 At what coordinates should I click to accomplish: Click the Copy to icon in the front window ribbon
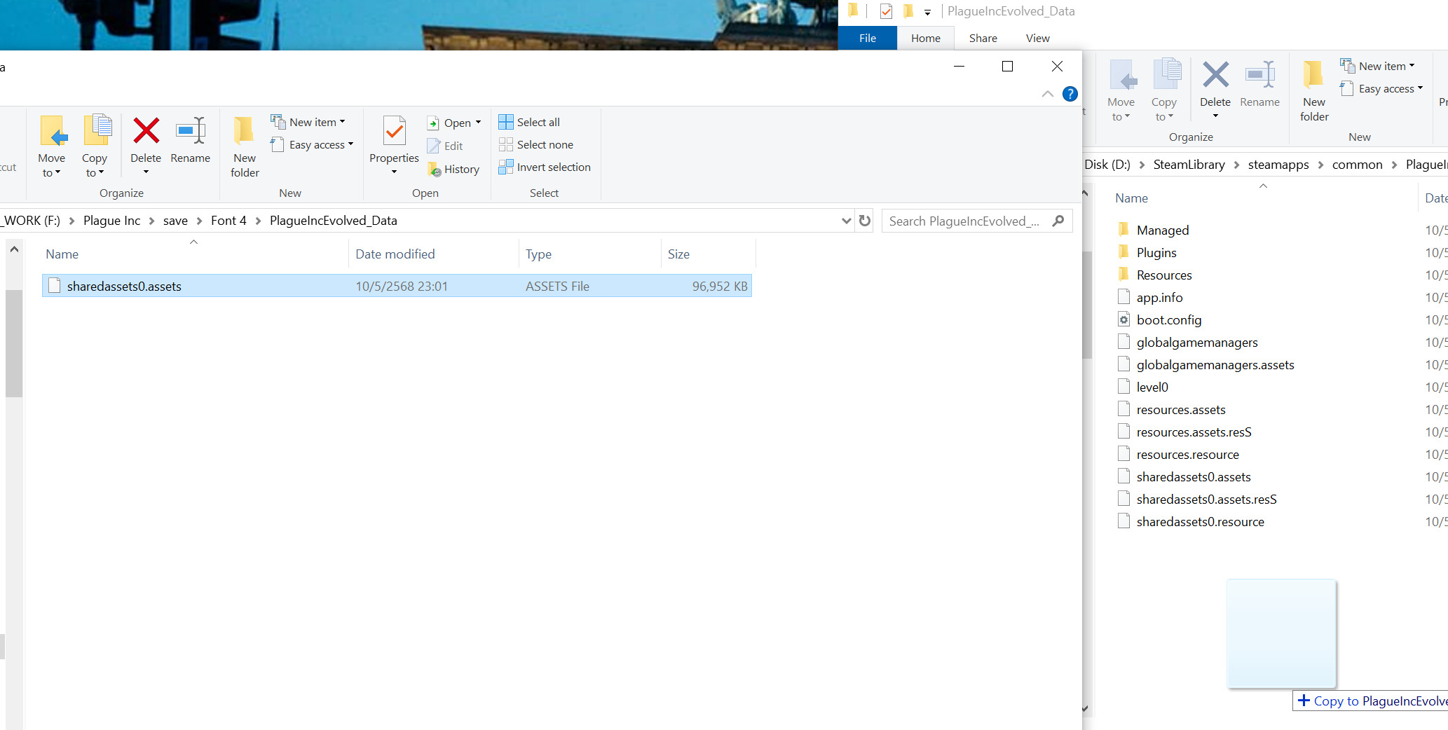(97, 131)
